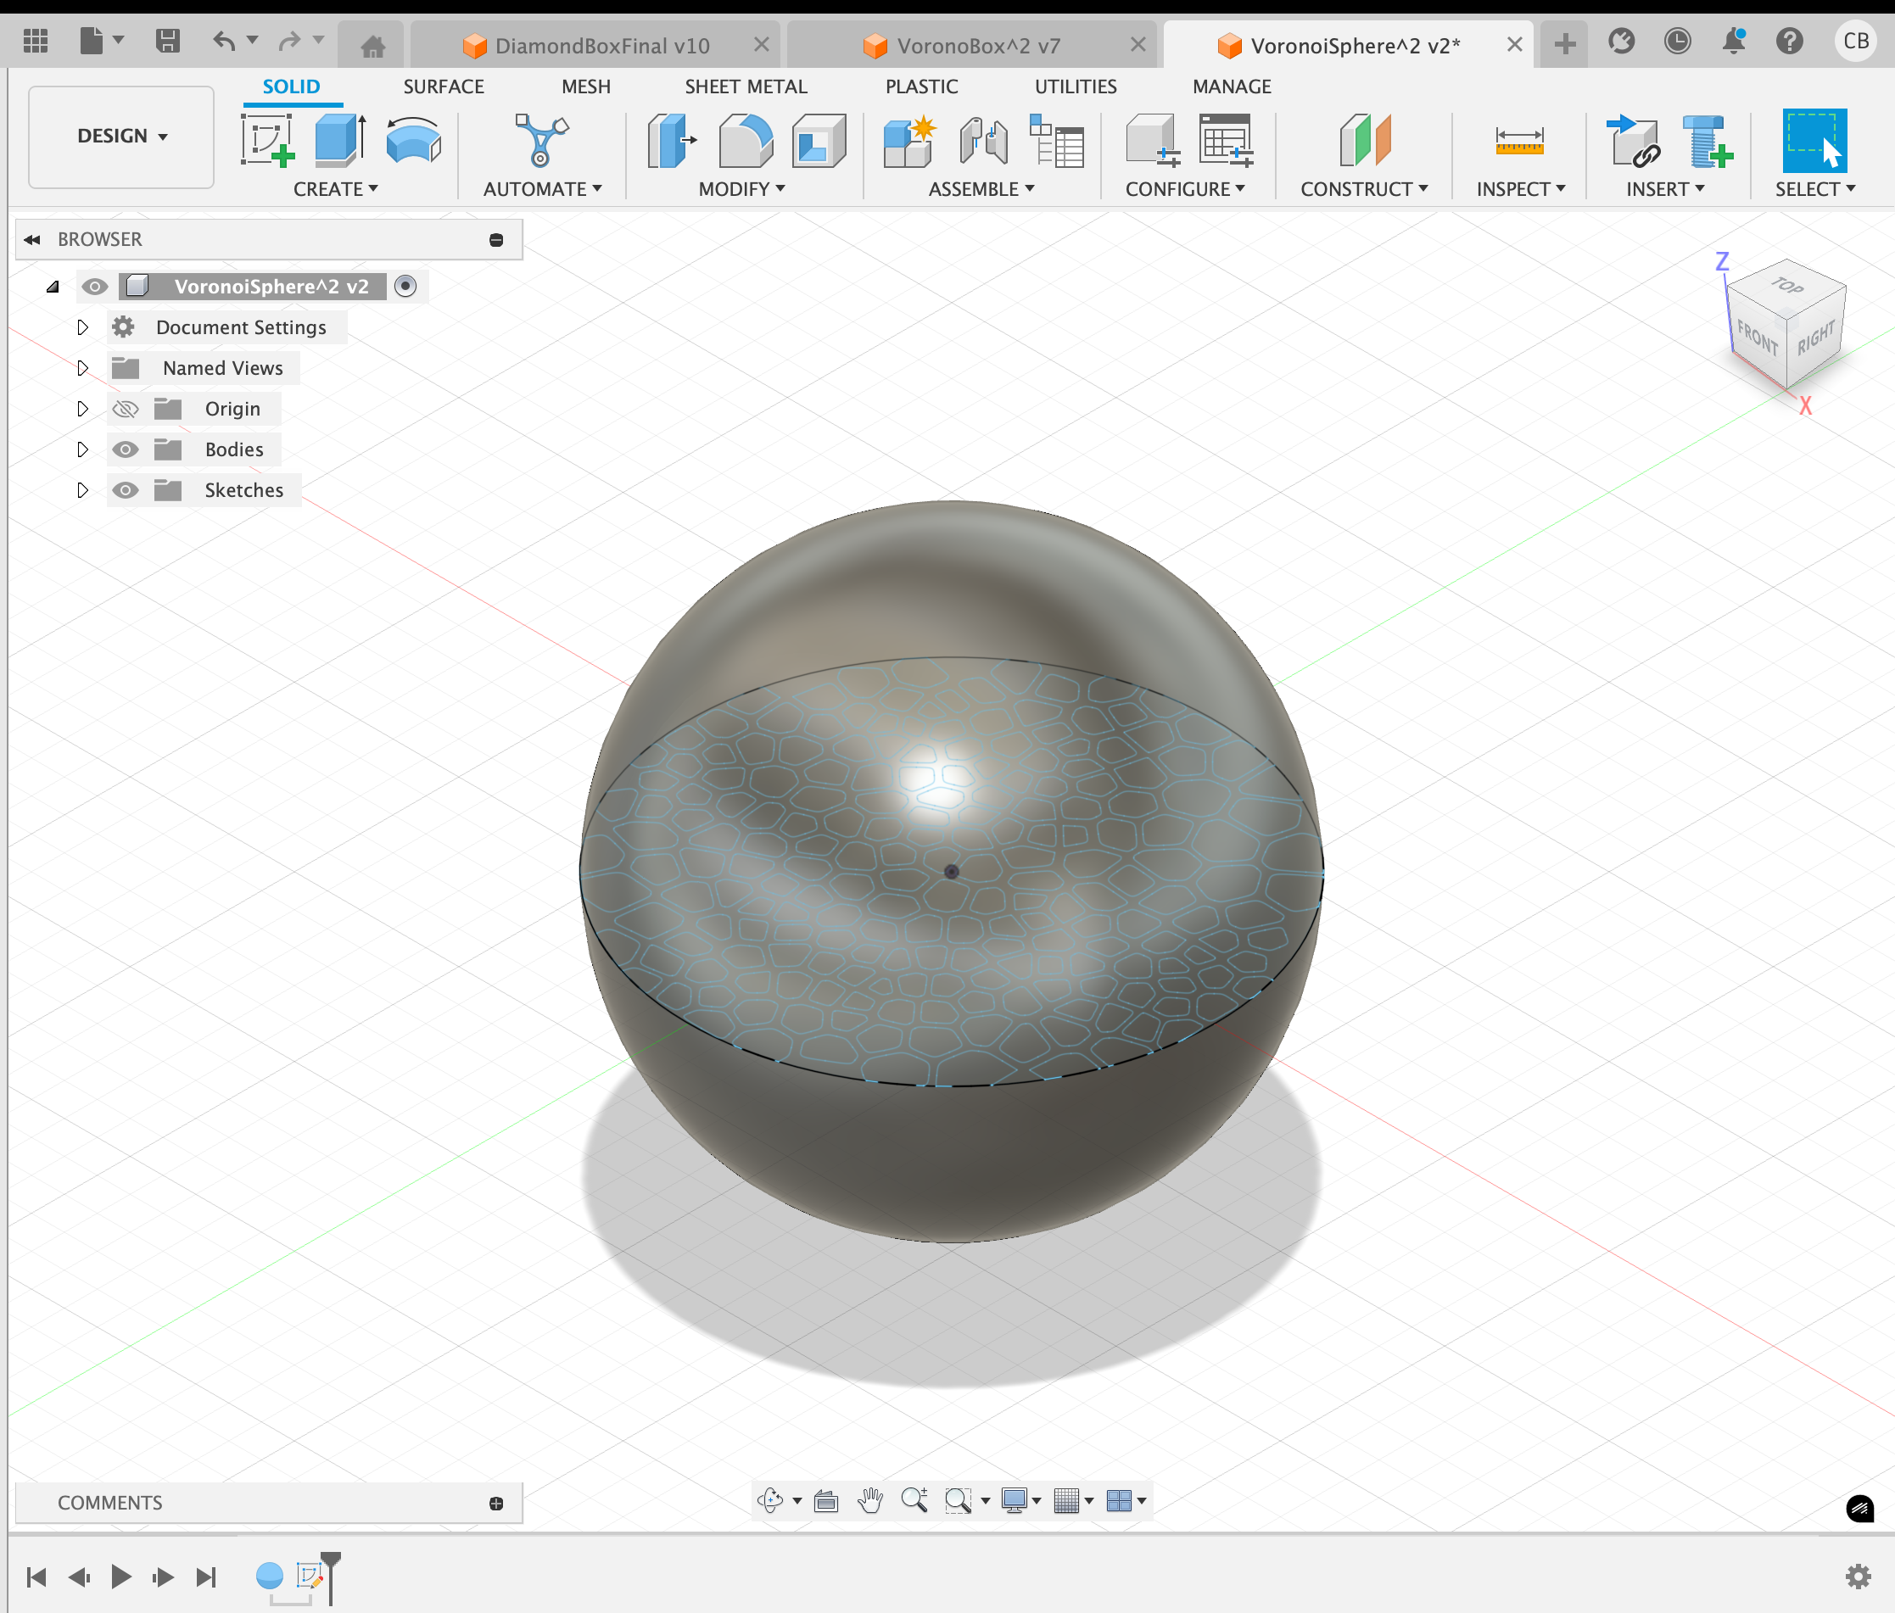
Task: Click the FRONT face of ViewCube
Action: pos(1756,338)
